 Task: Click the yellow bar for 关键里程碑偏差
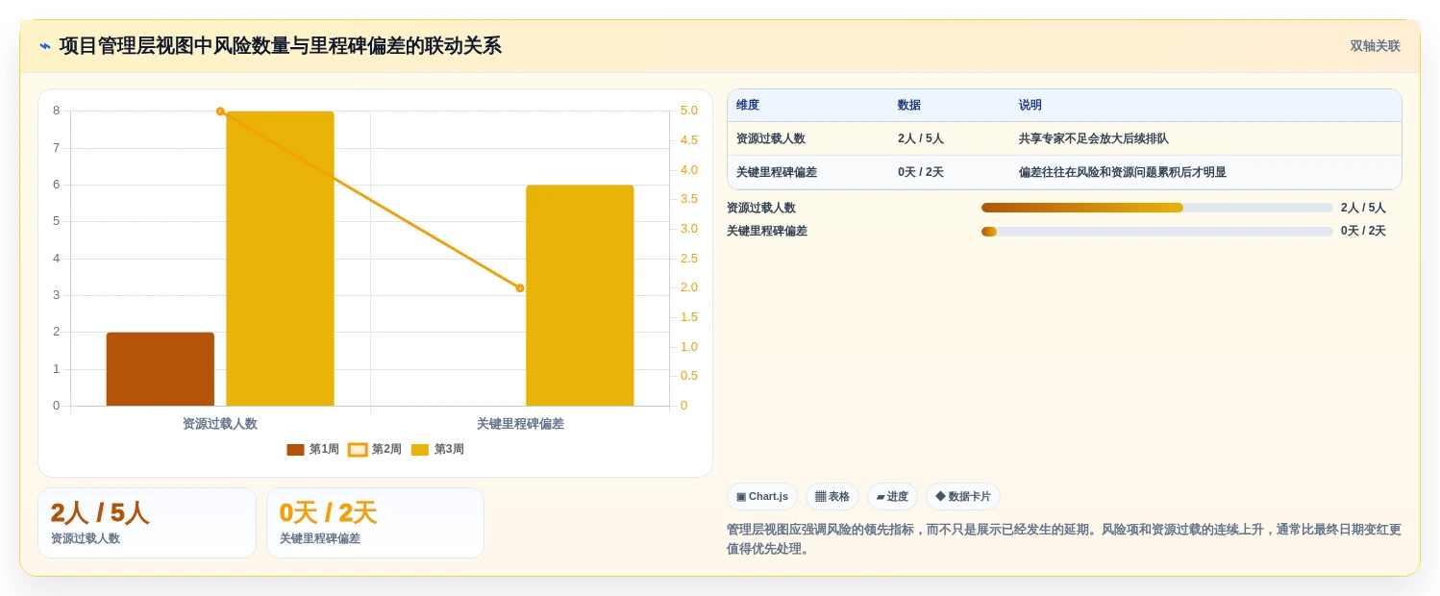(580, 295)
